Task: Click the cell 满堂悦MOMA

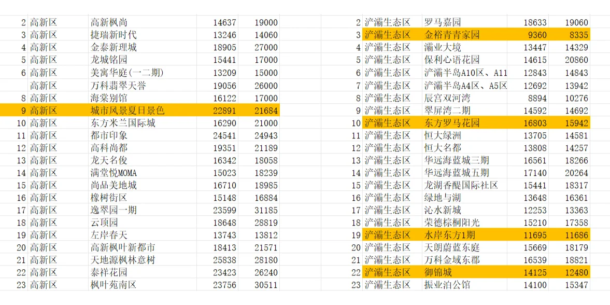Action: (x=142, y=173)
